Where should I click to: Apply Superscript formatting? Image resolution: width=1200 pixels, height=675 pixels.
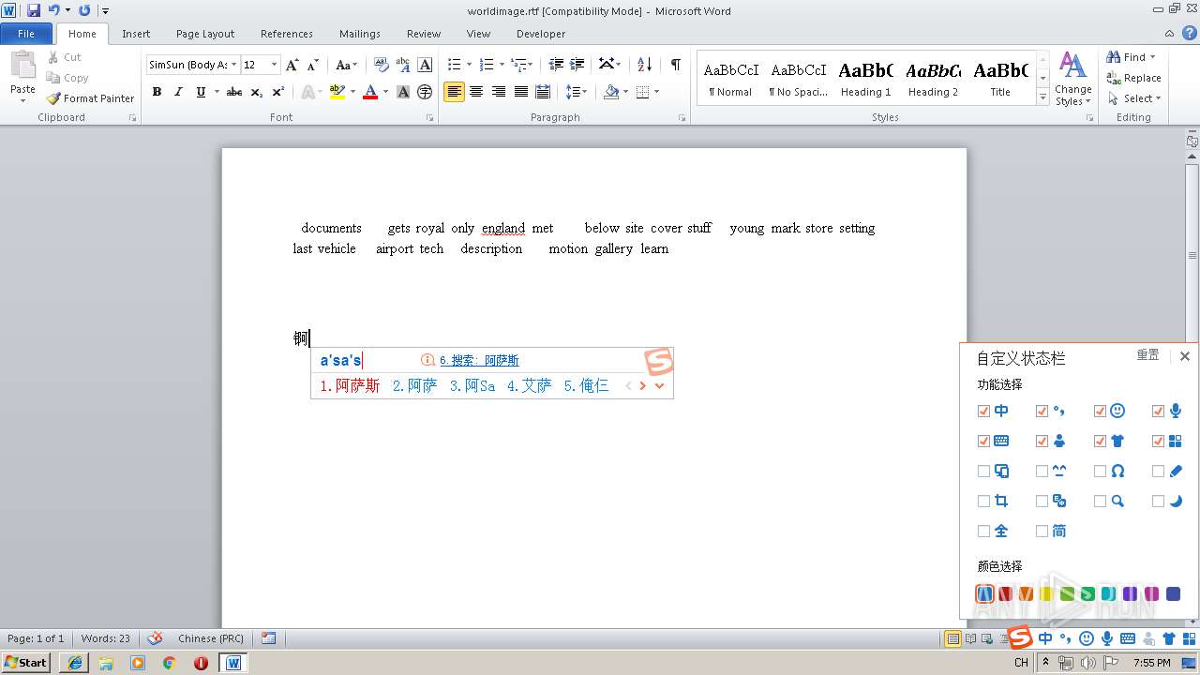[277, 92]
